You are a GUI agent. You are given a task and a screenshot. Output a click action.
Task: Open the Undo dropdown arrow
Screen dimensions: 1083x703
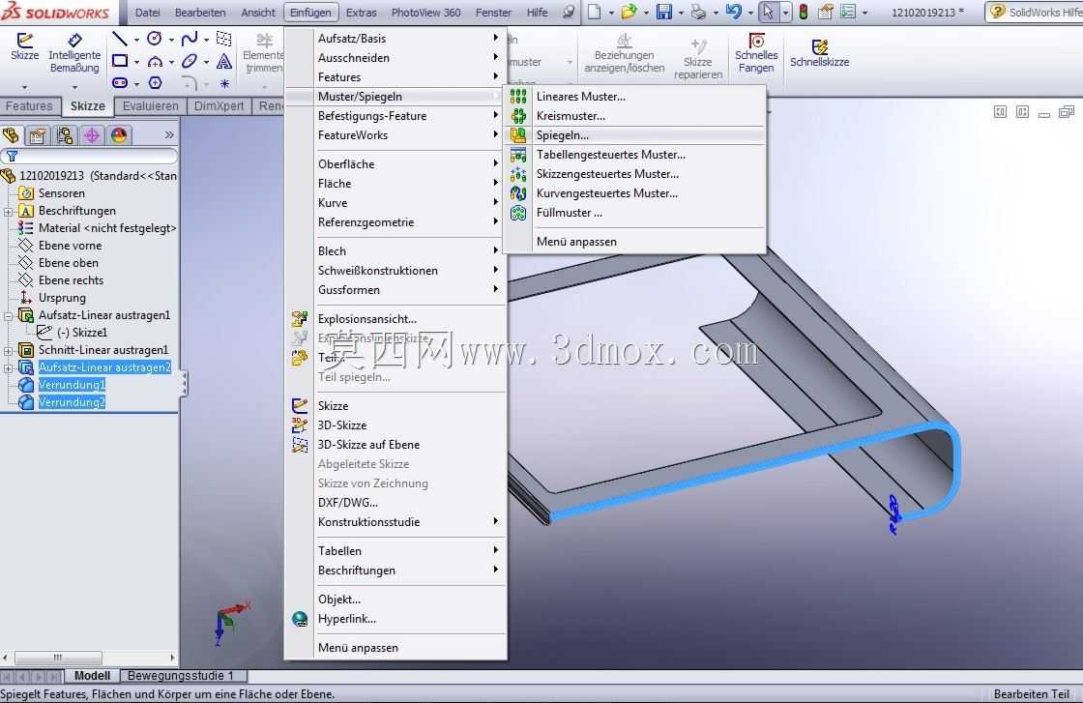point(750,13)
